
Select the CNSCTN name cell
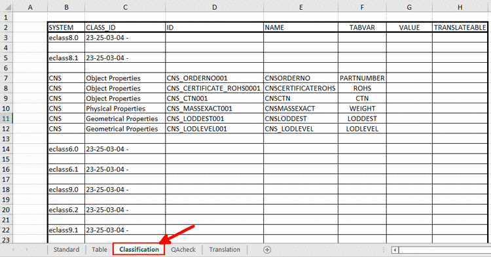click(x=301, y=99)
